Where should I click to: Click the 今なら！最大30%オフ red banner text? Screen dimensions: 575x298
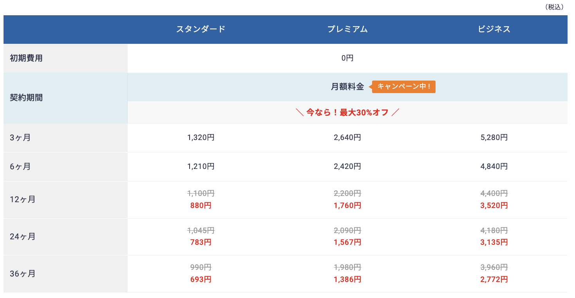tap(347, 113)
